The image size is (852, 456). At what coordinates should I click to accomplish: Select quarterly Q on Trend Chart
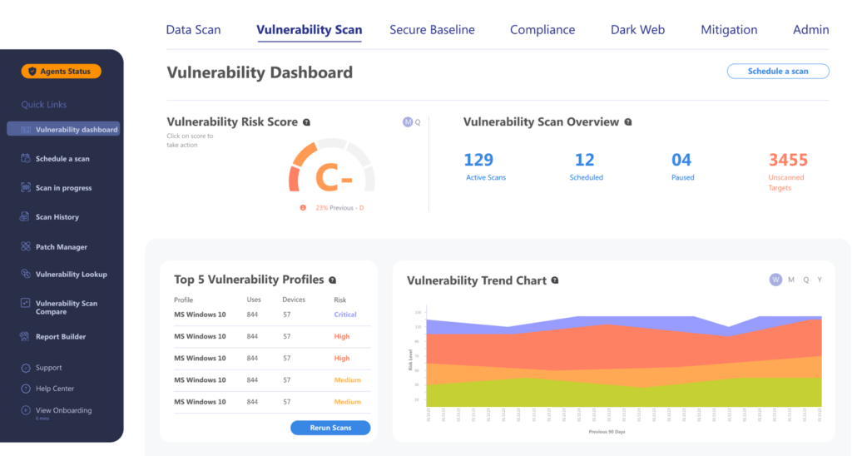tap(805, 280)
